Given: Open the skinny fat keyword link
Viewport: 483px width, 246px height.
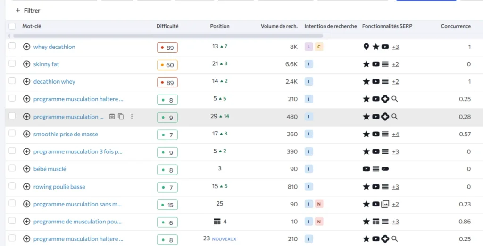Looking at the screenshot, I should point(46,64).
